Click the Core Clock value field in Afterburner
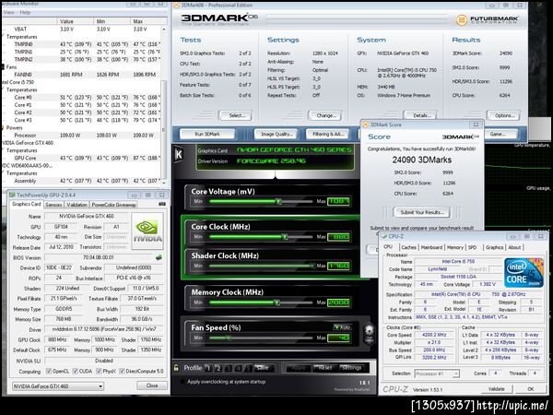553x415 pixels. tap(338, 237)
